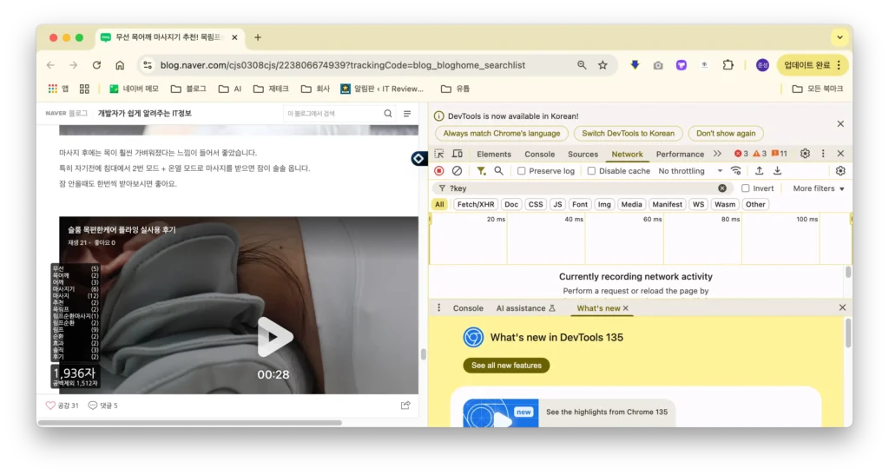Click the camera extension icon

coord(658,65)
